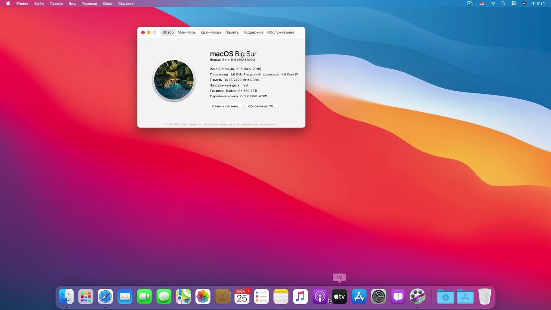Screen dimensions: 551x310
Task: Click the Обновление ПО button
Action: (262, 106)
